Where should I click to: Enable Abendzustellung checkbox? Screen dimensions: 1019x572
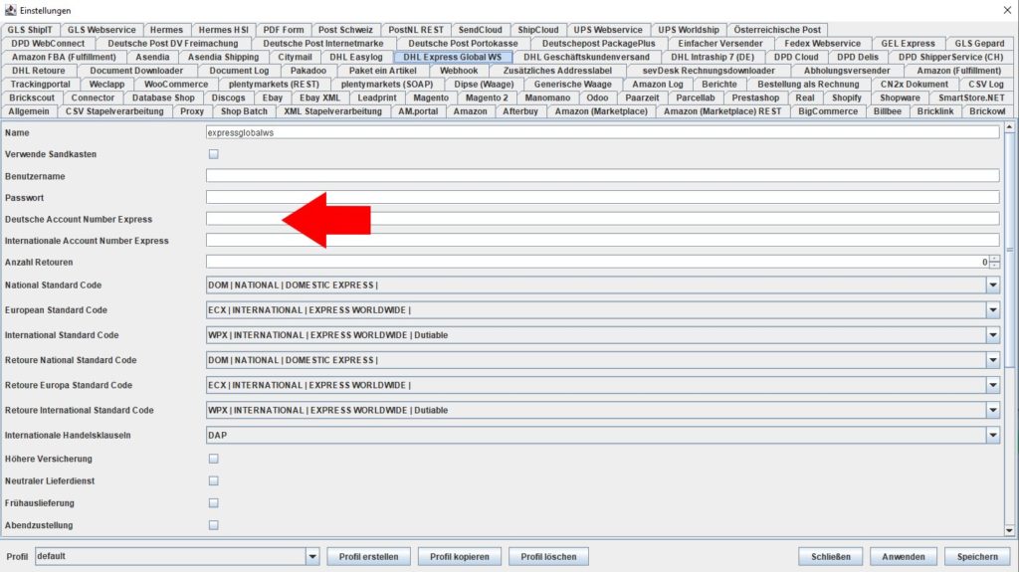[x=213, y=525]
